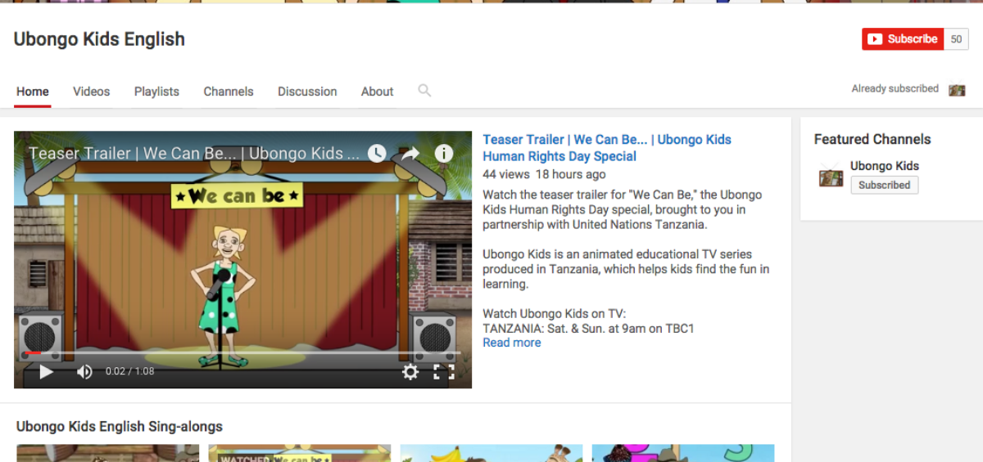Open the Discussion tab
Image resolution: width=983 pixels, height=462 pixels.
[x=307, y=92]
